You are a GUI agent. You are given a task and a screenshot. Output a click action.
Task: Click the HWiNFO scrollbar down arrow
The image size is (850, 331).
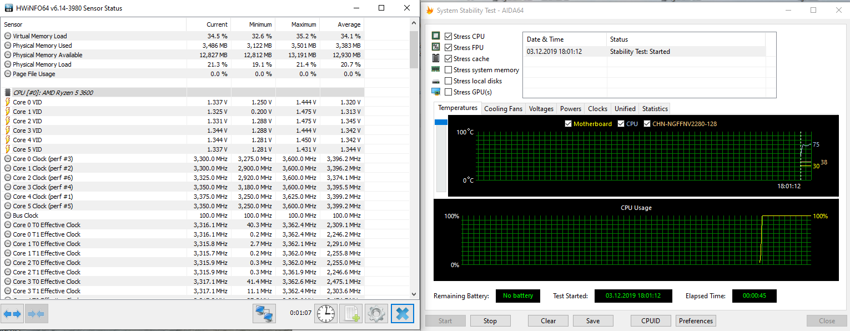click(414, 294)
